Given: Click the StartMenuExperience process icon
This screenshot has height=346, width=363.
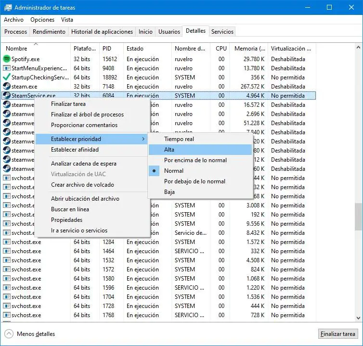Looking at the screenshot, I should pos(7,68).
